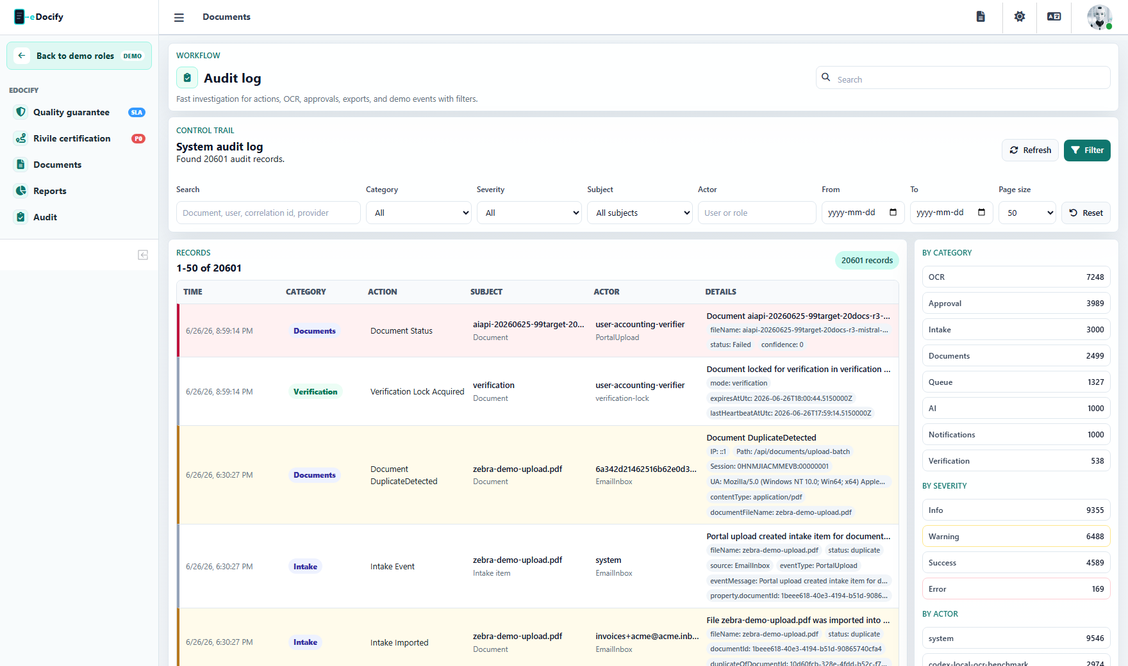Screen dimensions: 1128x666
Task: Open the Severity filter dropdown
Action: click(x=529, y=213)
